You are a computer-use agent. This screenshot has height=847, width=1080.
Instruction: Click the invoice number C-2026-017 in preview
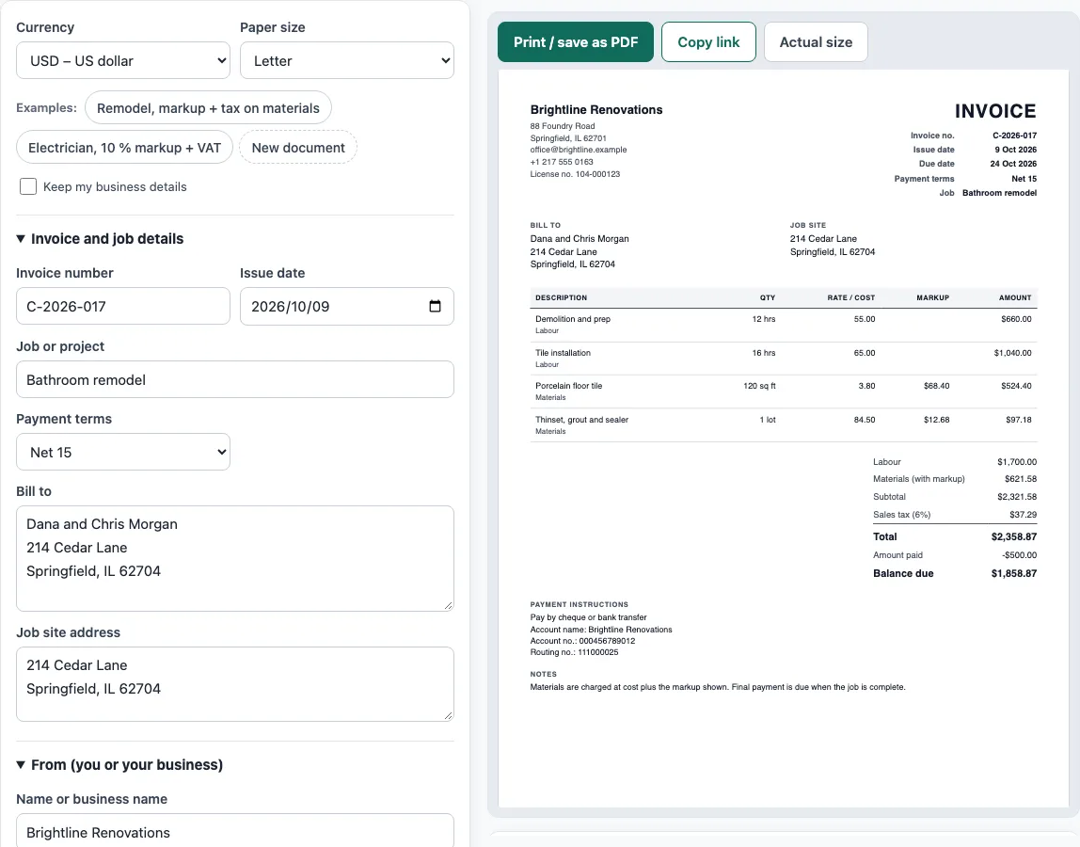coord(1014,136)
